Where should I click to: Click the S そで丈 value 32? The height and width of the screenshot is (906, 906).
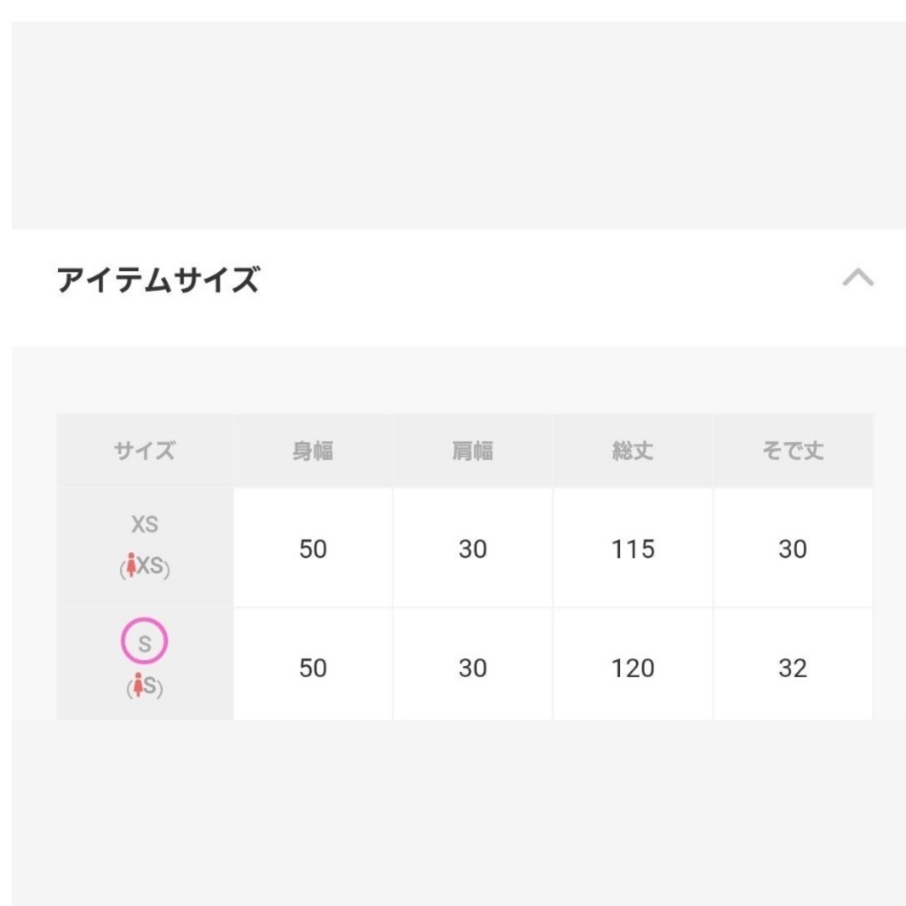click(x=793, y=668)
